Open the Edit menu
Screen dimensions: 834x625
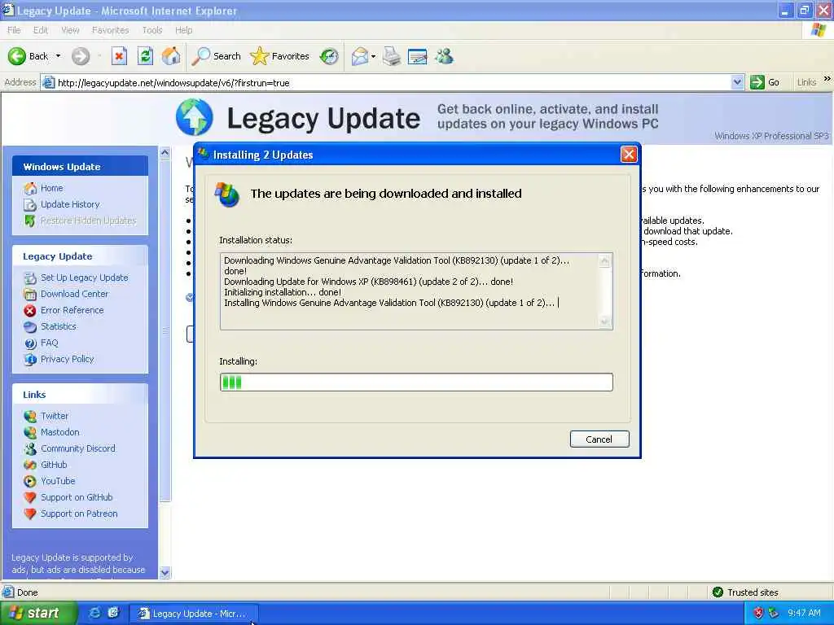41,30
